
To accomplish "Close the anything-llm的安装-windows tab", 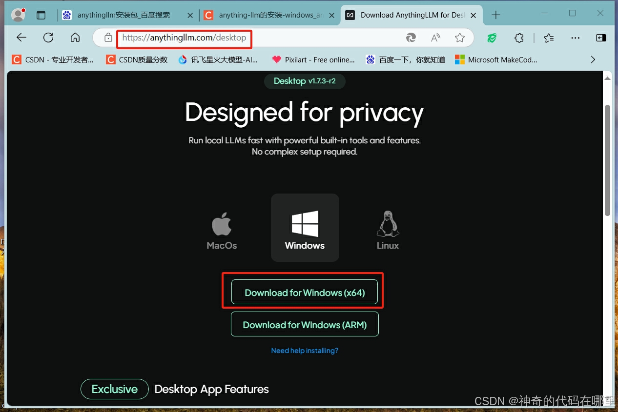I will click(332, 15).
